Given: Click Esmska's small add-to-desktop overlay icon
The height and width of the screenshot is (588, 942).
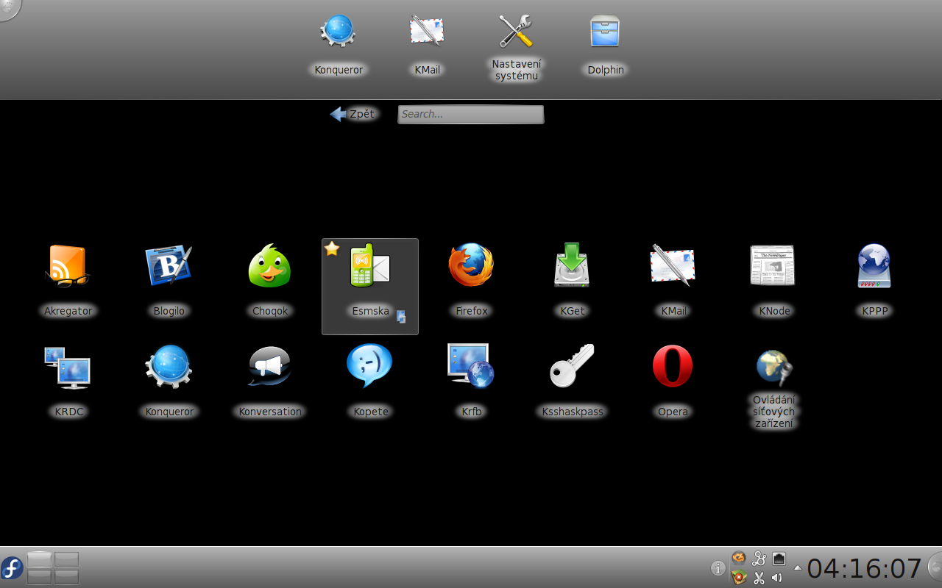Looking at the screenshot, I should [402, 318].
